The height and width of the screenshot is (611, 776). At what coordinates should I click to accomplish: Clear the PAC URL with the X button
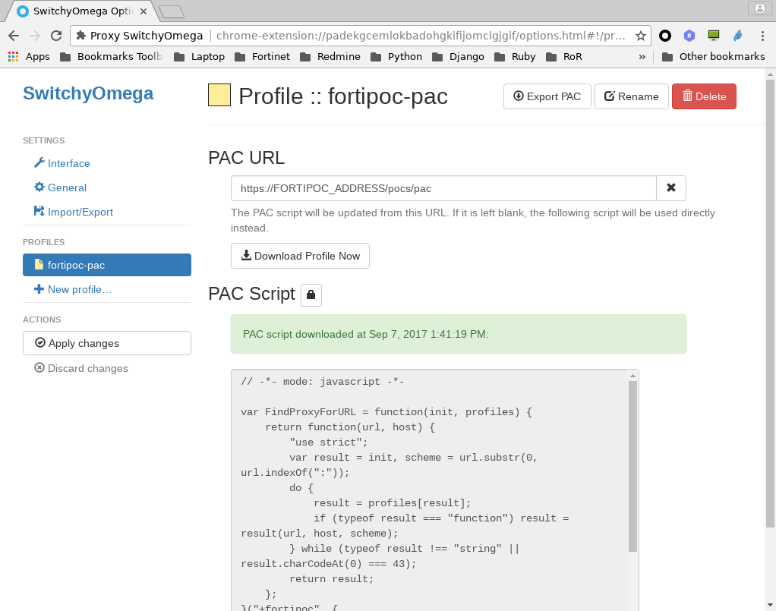pos(671,188)
